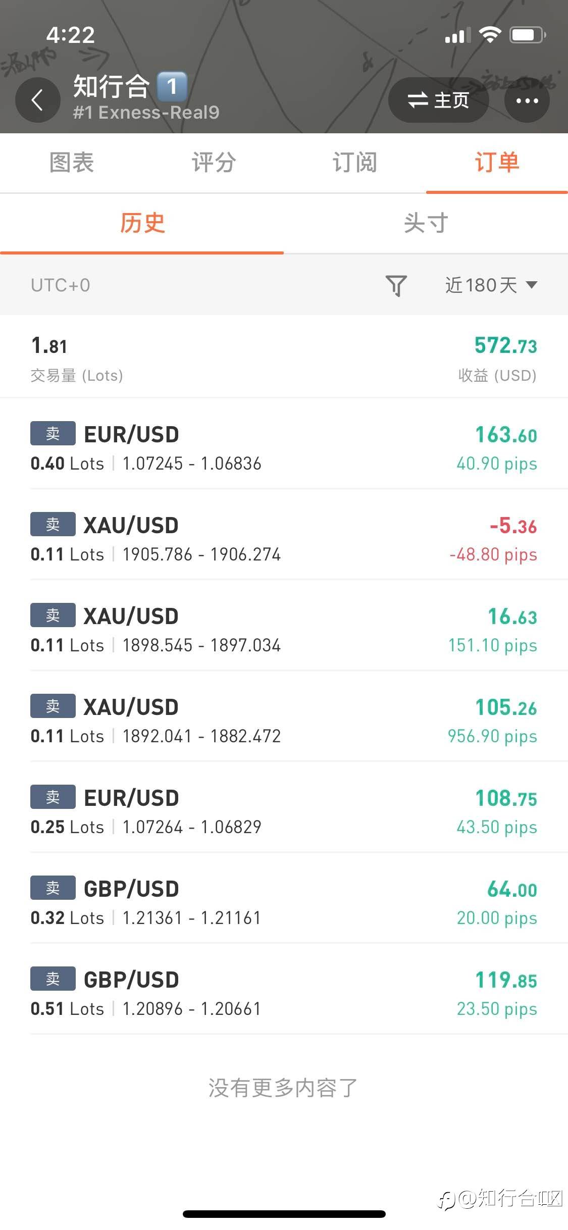568x1230 pixels.
Task: Switch to the 评分 tab
Action: (213, 163)
